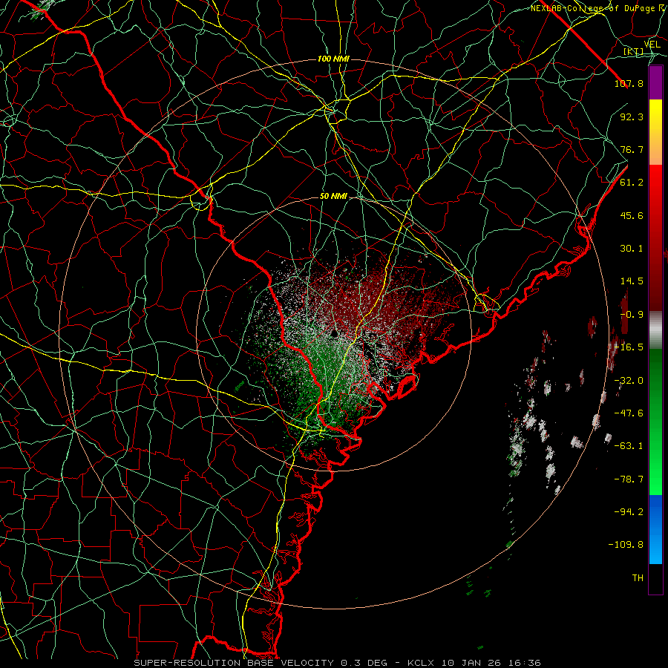
Task: Click the 14.5 velocity scale value
Action: pyautogui.click(x=632, y=281)
